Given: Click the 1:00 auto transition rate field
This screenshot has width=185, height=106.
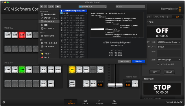Looking at the screenshot, I should click(100, 85).
